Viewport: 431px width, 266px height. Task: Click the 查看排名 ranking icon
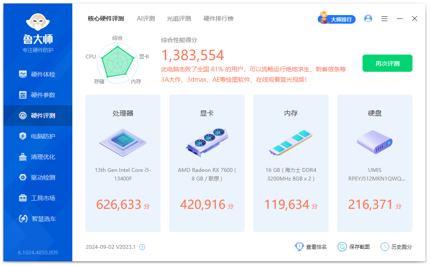pyautogui.click(x=298, y=247)
